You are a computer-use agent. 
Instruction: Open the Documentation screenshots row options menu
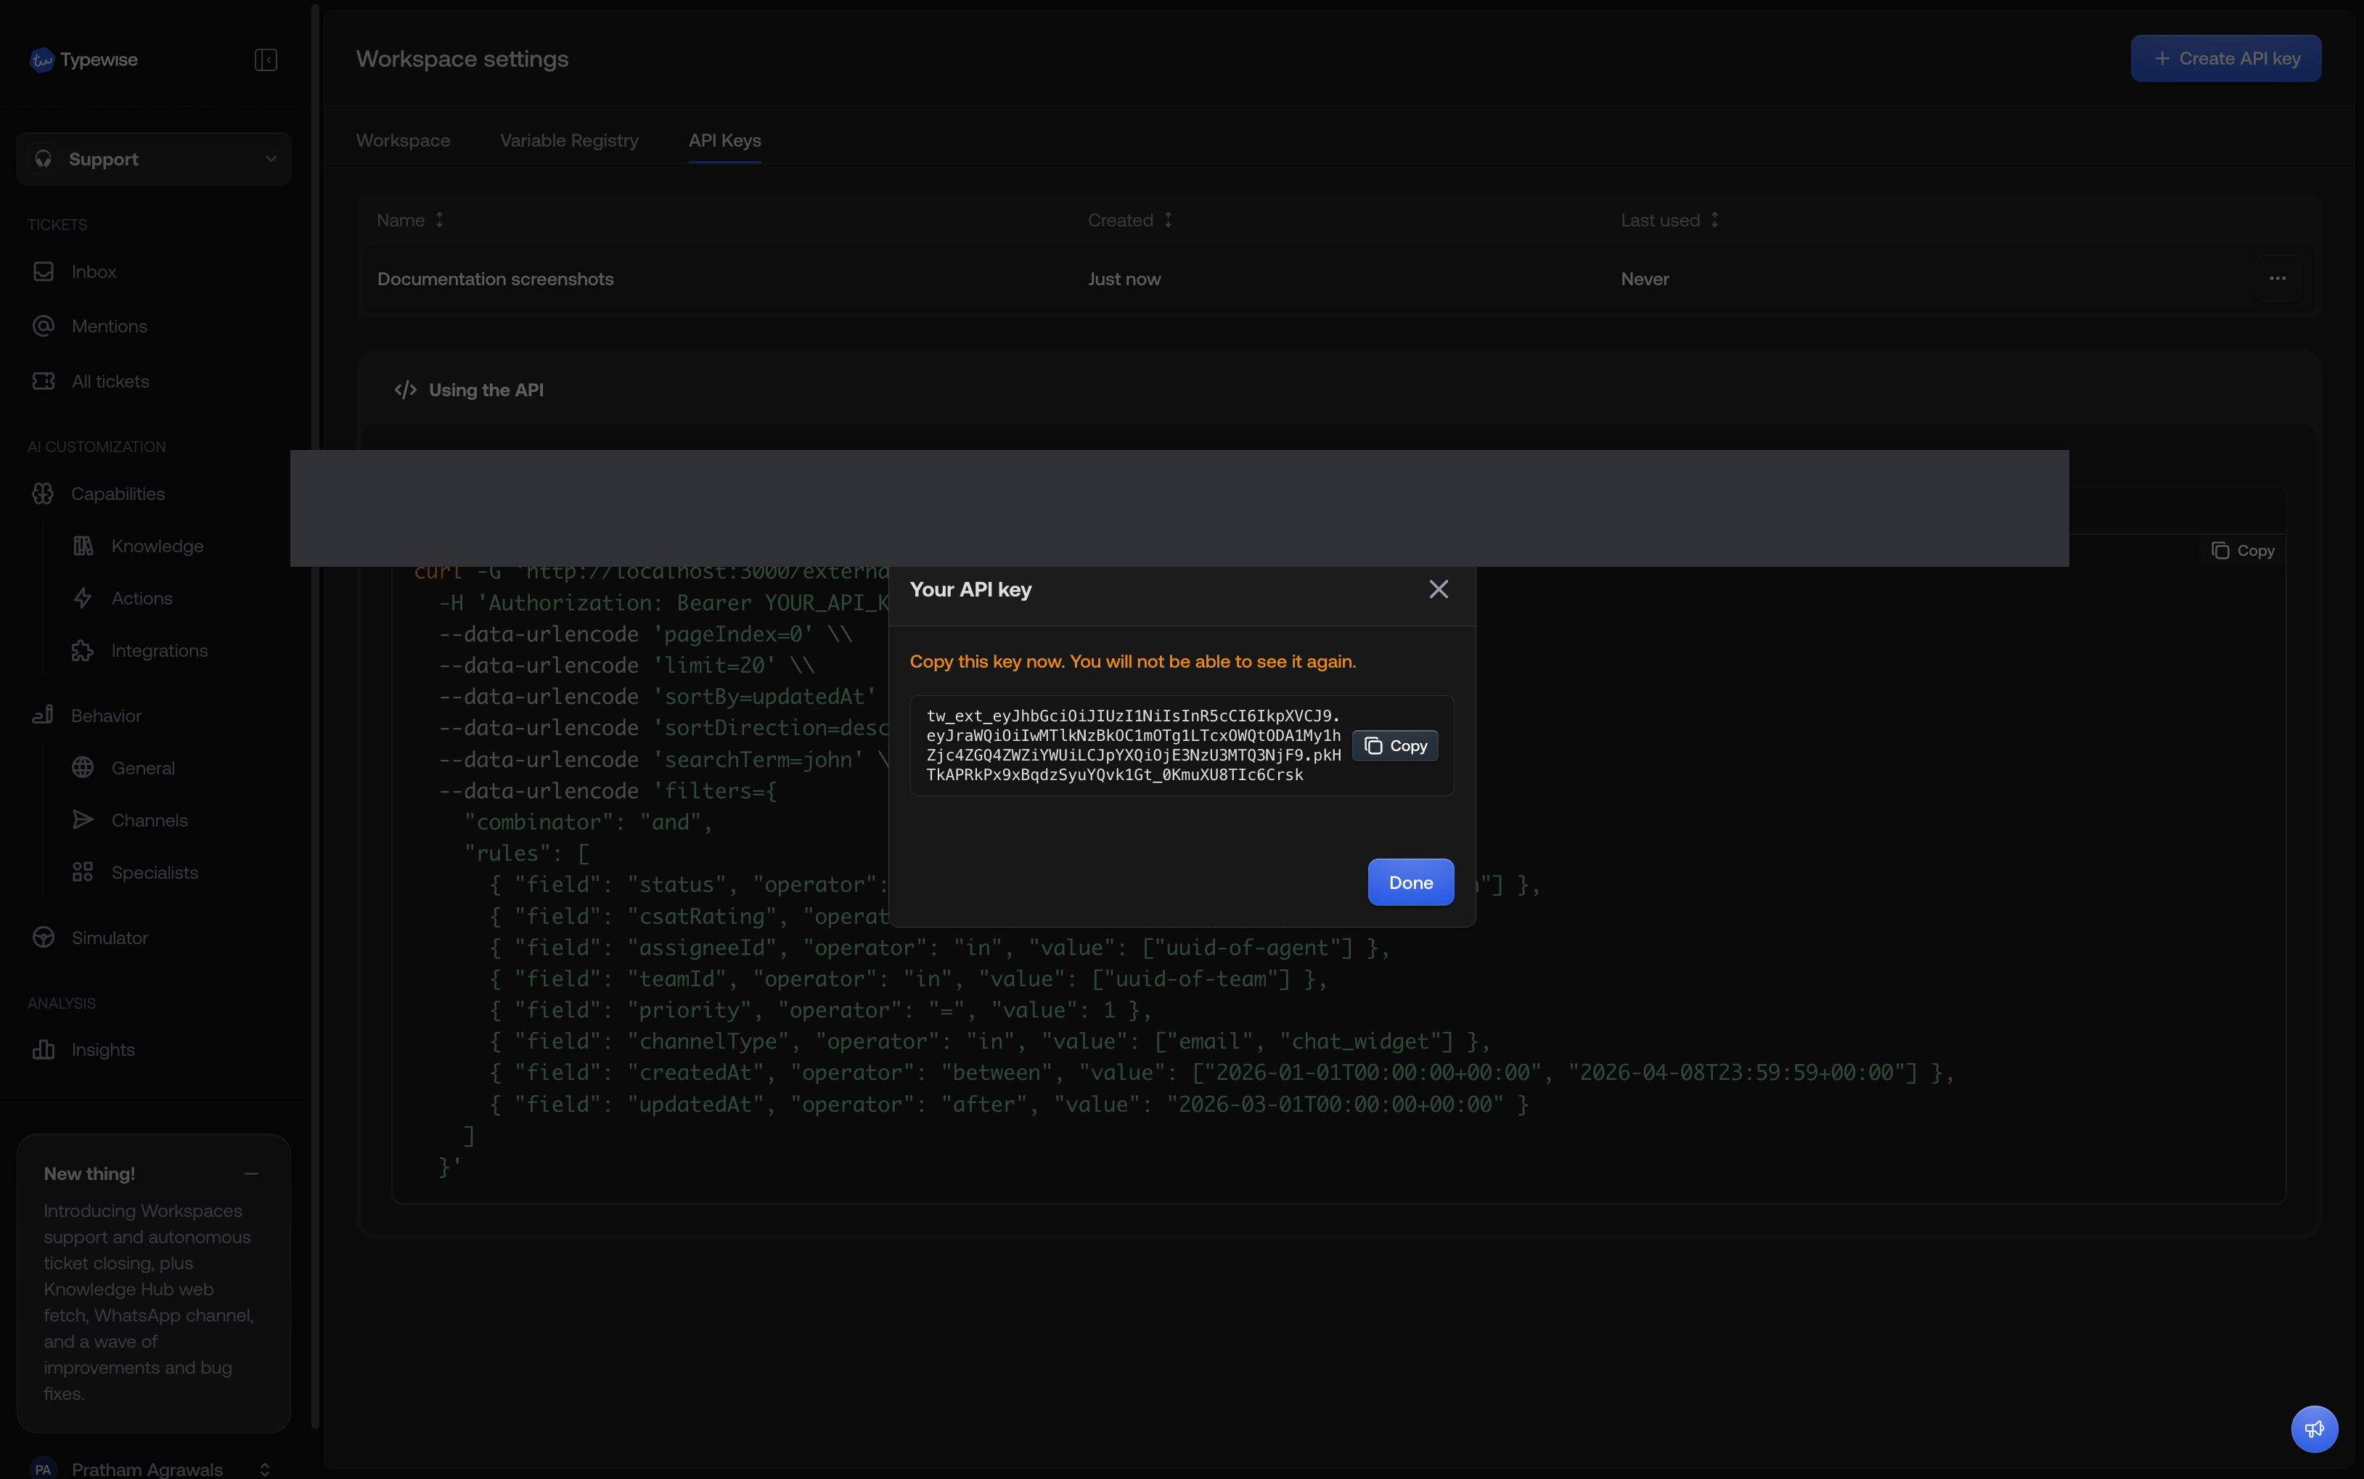2277,279
